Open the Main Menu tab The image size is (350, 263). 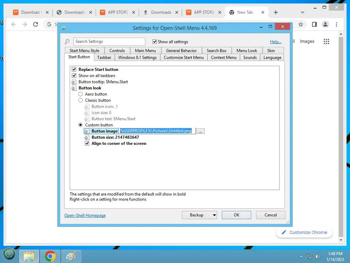tap(145, 51)
